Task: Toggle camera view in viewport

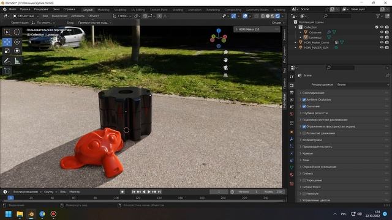Action: (x=225, y=68)
